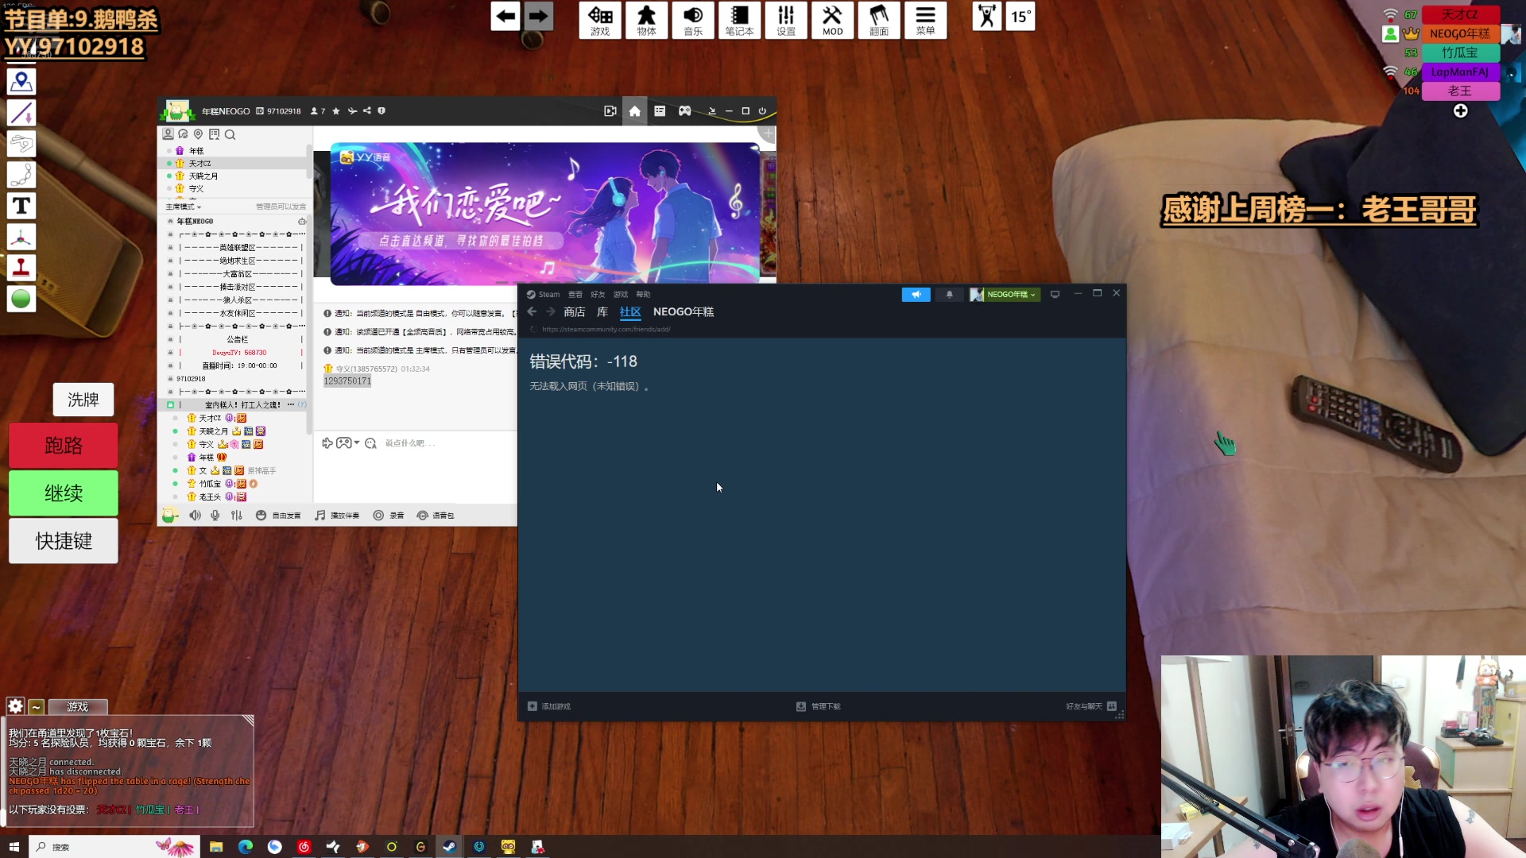
Task: Open 好友与聊天 (Friends & Chat) in Steam
Action: 1091,706
